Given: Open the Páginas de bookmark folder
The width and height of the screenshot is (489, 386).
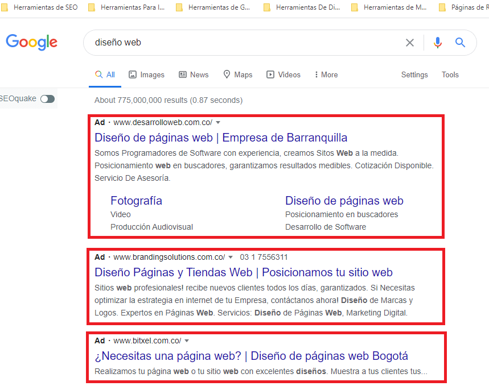Looking at the screenshot, I should (464, 7).
